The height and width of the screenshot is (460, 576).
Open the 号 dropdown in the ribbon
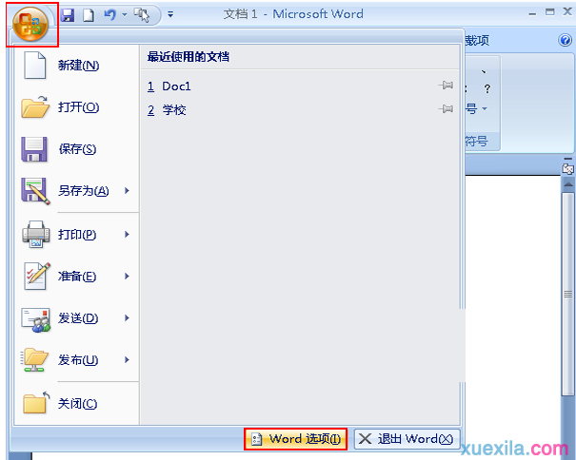(476, 108)
